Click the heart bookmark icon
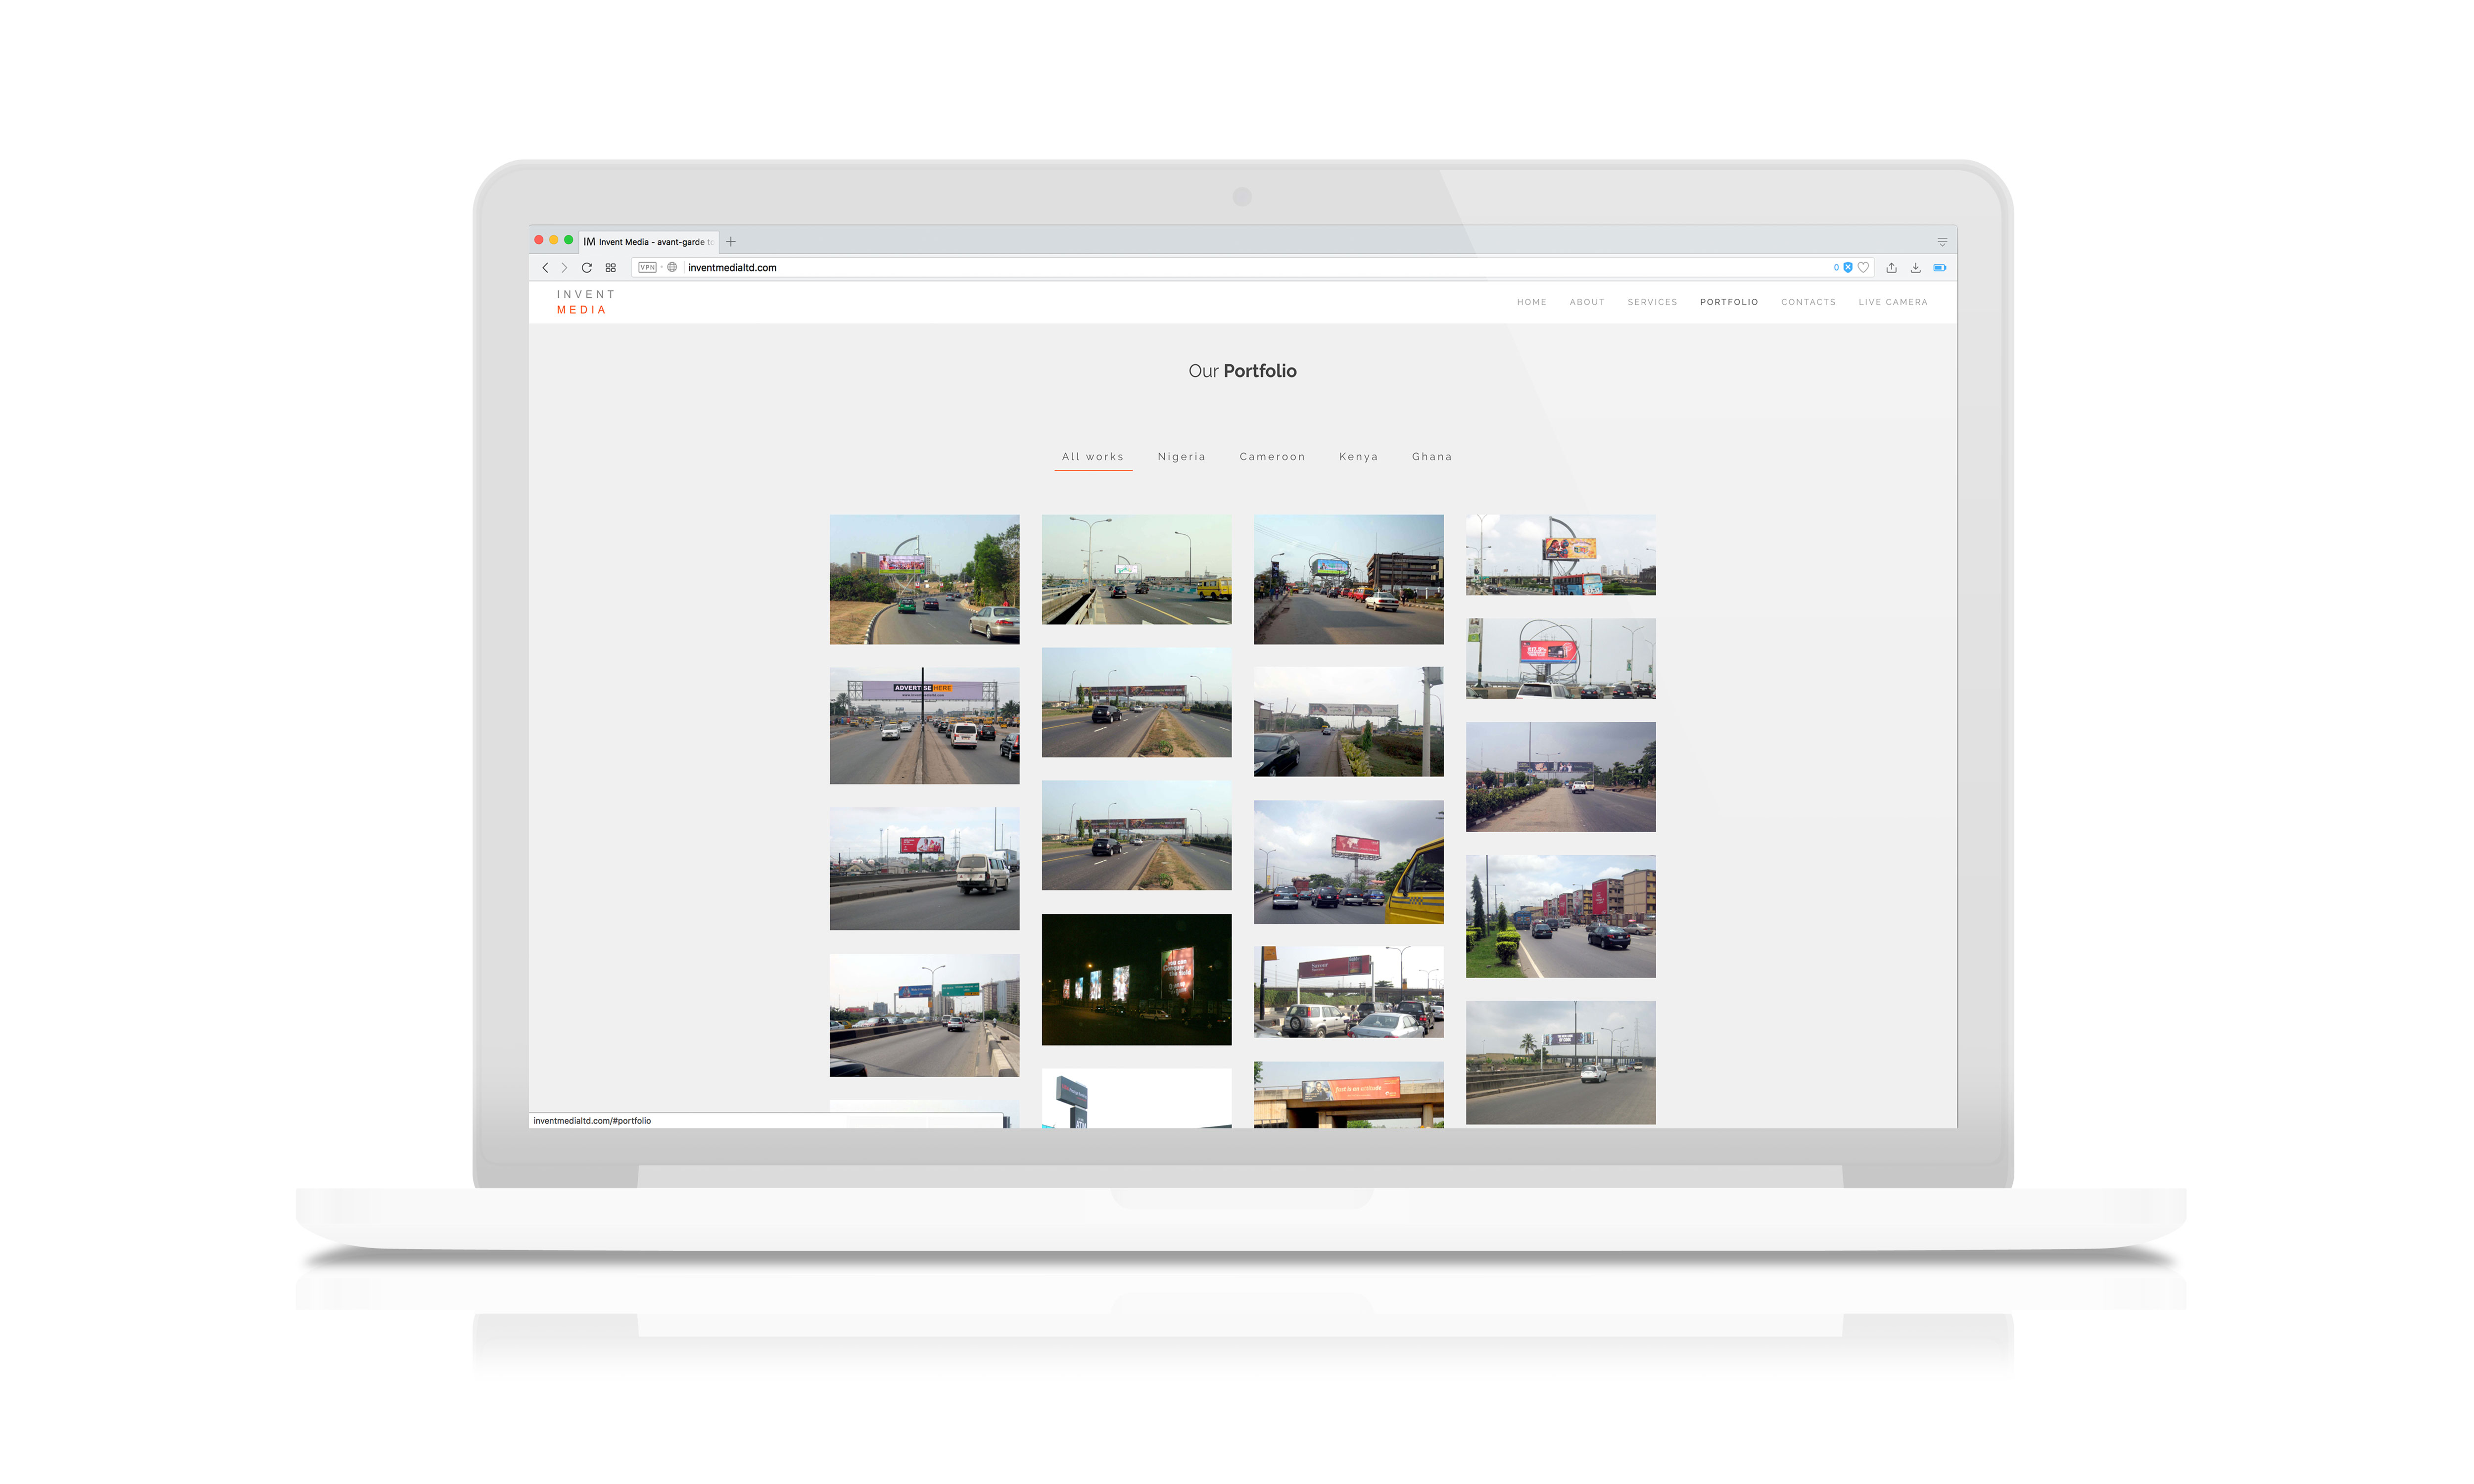The width and height of the screenshot is (2474, 1484). (1864, 268)
